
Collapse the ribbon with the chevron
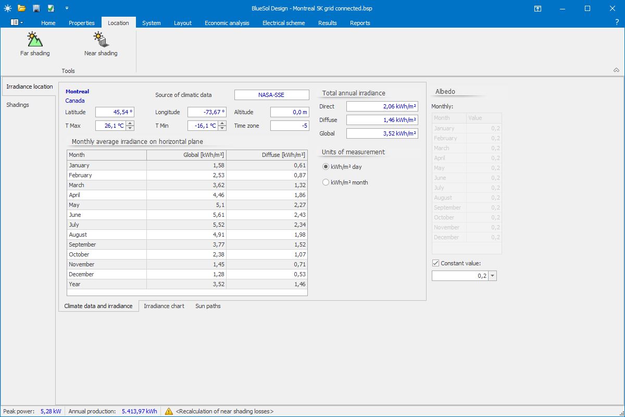click(x=616, y=70)
